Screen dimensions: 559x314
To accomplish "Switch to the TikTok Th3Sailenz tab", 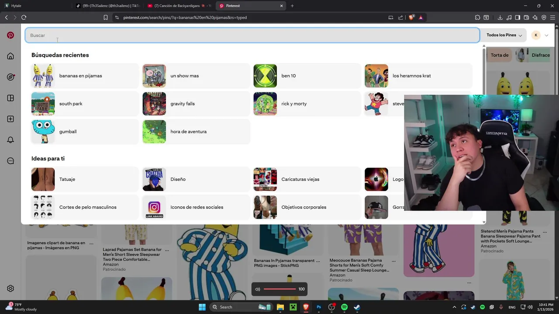I will point(107,6).
